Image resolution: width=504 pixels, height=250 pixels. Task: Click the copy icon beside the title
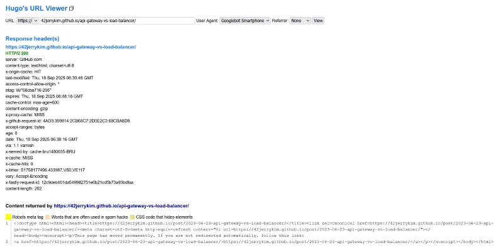click(x=72, y=9)
